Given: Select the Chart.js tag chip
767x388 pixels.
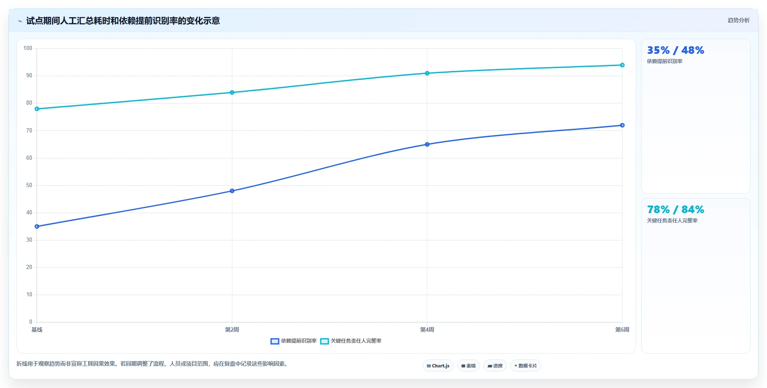Looking at the screenshot, I should point(438,366).
